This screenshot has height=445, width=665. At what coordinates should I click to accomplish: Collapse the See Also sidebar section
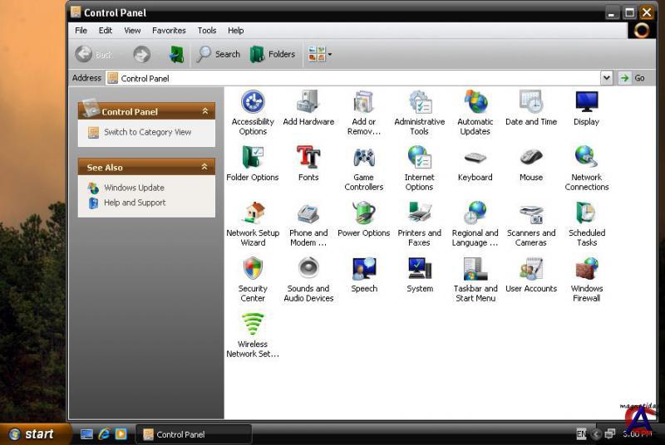click(x=205, y=167)
